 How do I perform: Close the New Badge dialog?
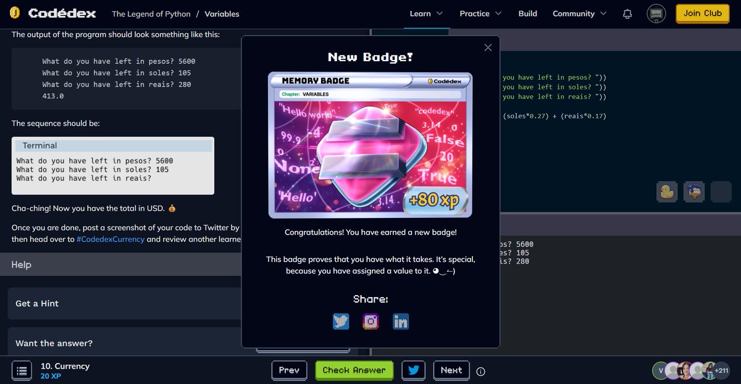pyautogui.click(x=488, y=48)
